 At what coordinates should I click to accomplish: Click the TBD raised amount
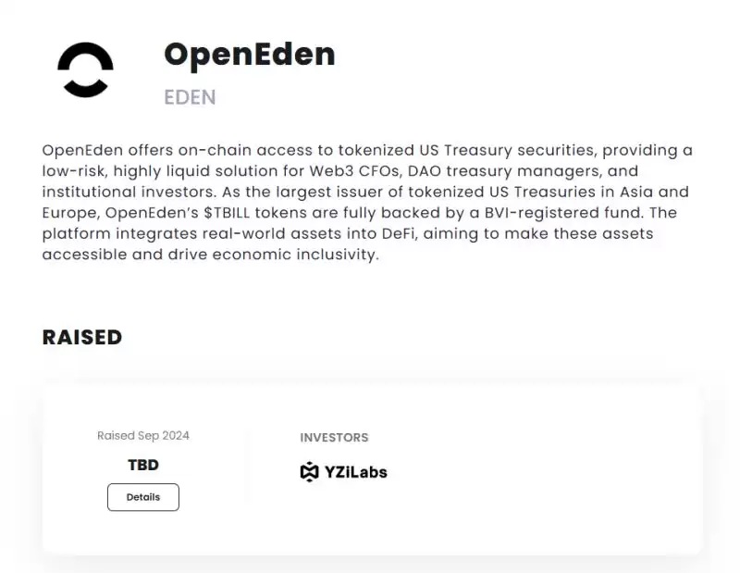coord(143,465)
